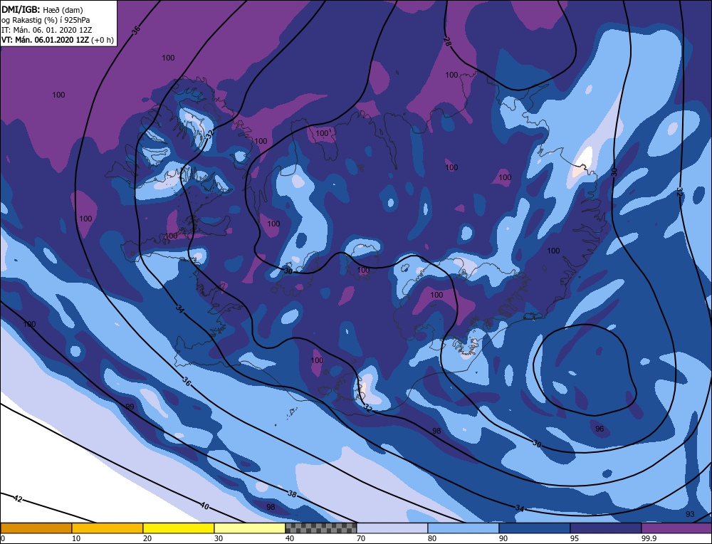Click the bright yellow 20–30 legend swatch
The height and width of the screenshot is (544, 712).
[179, 528]
